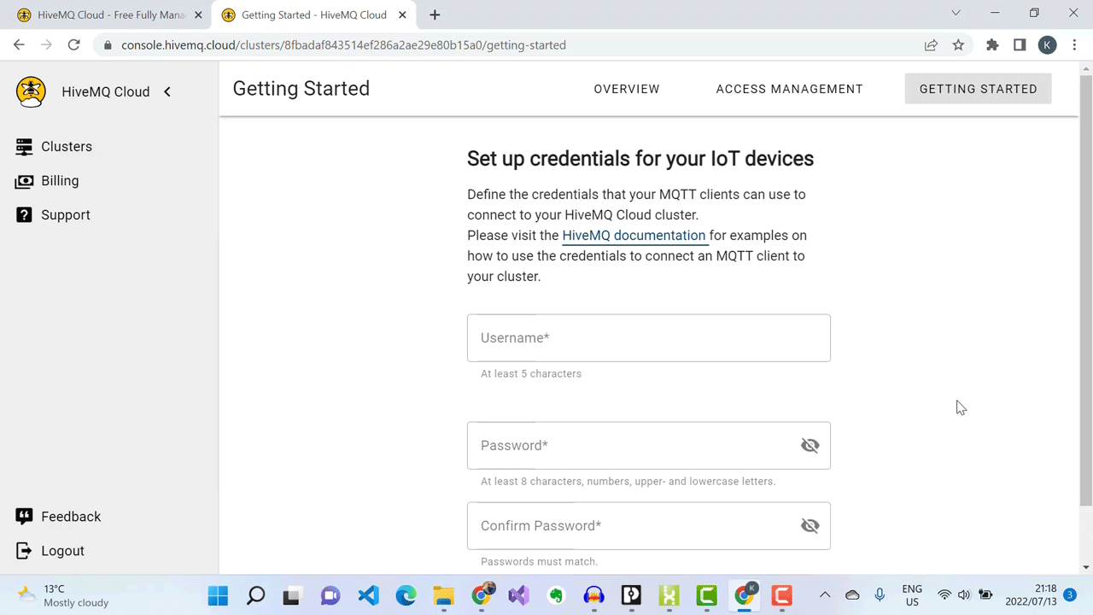Toggle password visibility in Password field
Screen dimensions: 1093x615
[x=810, y=445]
